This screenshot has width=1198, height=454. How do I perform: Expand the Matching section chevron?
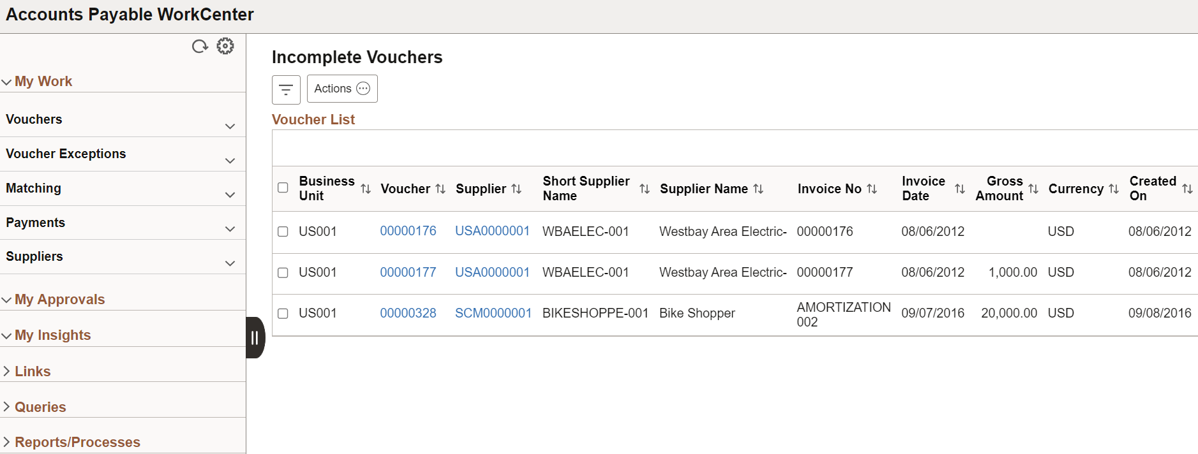(x=230, y=195)
